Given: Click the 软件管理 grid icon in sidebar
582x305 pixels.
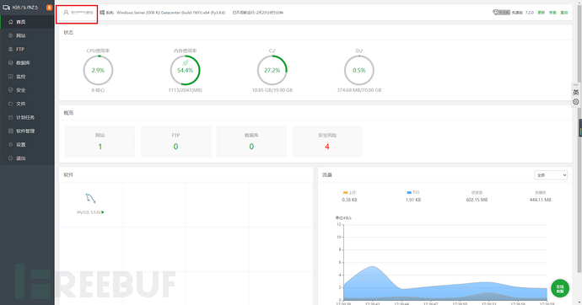Looking at the screenshot, I should [10, 131].
